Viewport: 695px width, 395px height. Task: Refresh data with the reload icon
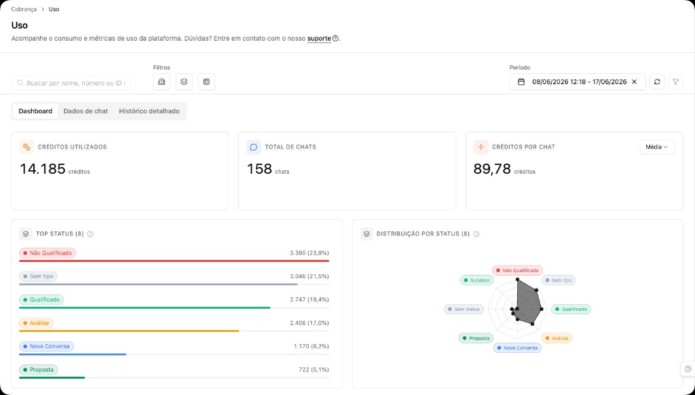click(657, 82)
